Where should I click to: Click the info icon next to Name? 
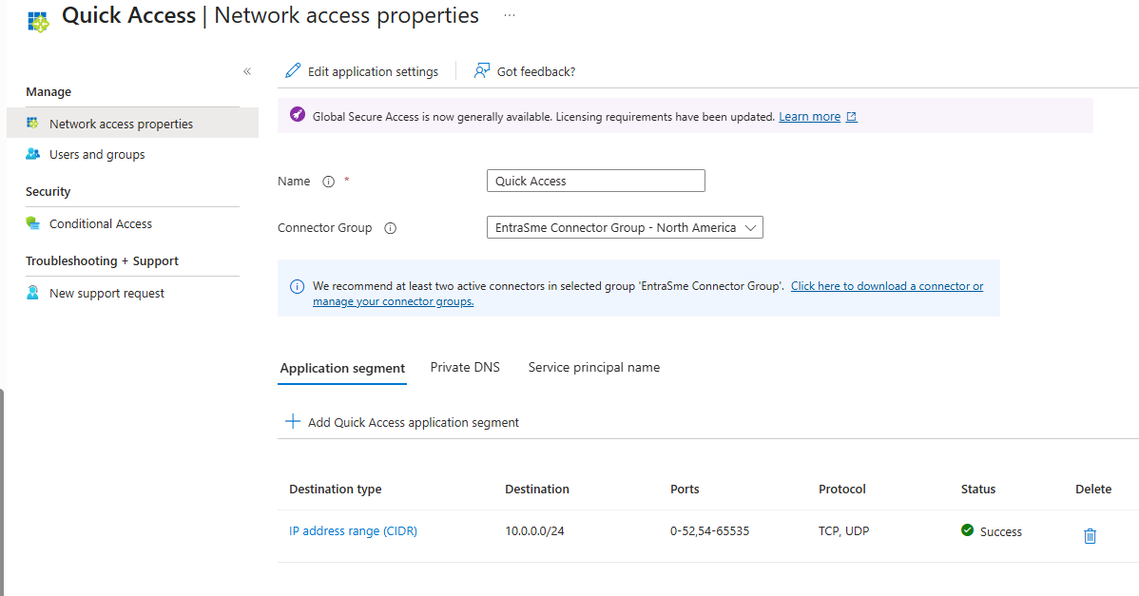328,182
